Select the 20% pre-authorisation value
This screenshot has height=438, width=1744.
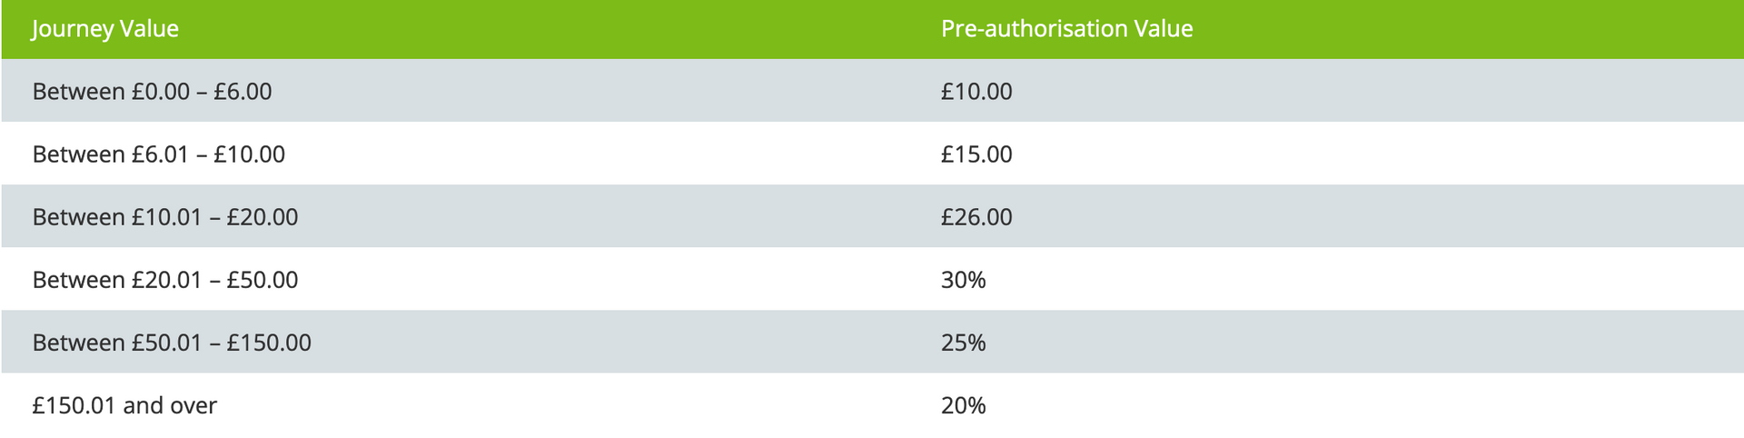click(963, 404)
